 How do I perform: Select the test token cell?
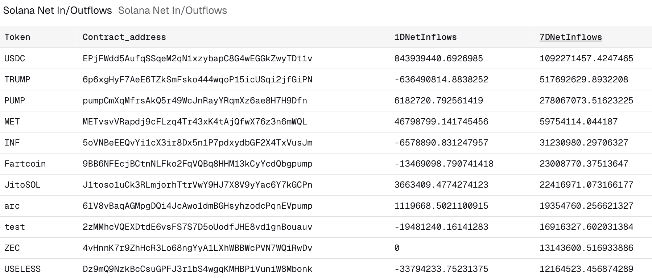[15, 227]
